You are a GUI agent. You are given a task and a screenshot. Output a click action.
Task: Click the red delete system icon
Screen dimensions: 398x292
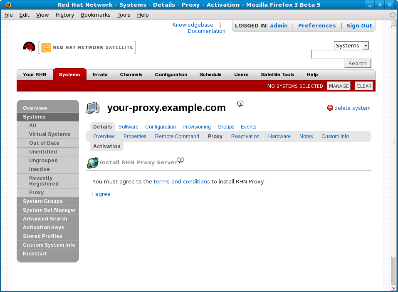click(330, 108)
